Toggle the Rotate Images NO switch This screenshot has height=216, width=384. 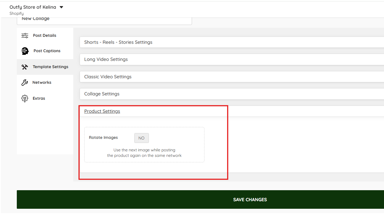(141, 138)
